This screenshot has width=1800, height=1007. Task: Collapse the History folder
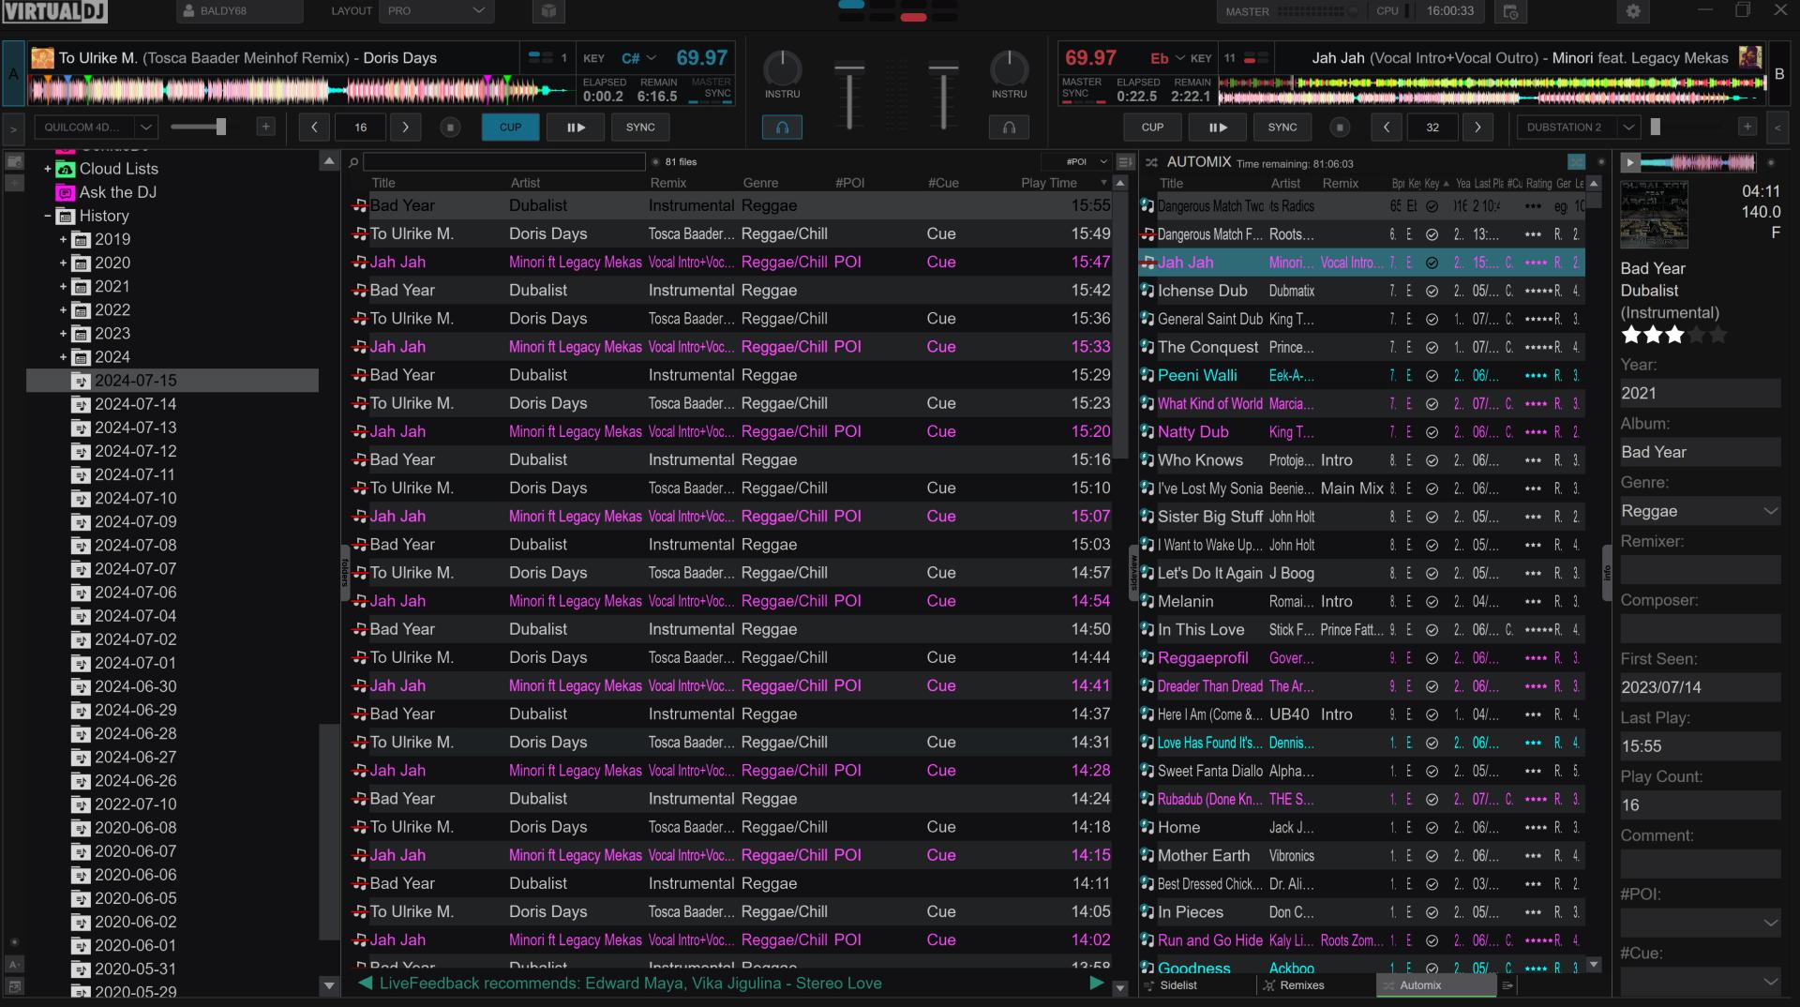click(48, 216)
